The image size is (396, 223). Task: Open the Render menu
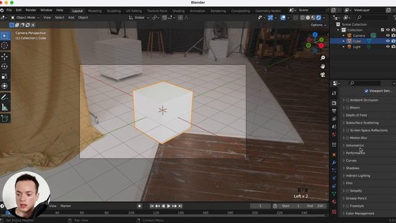click(31, 11)
